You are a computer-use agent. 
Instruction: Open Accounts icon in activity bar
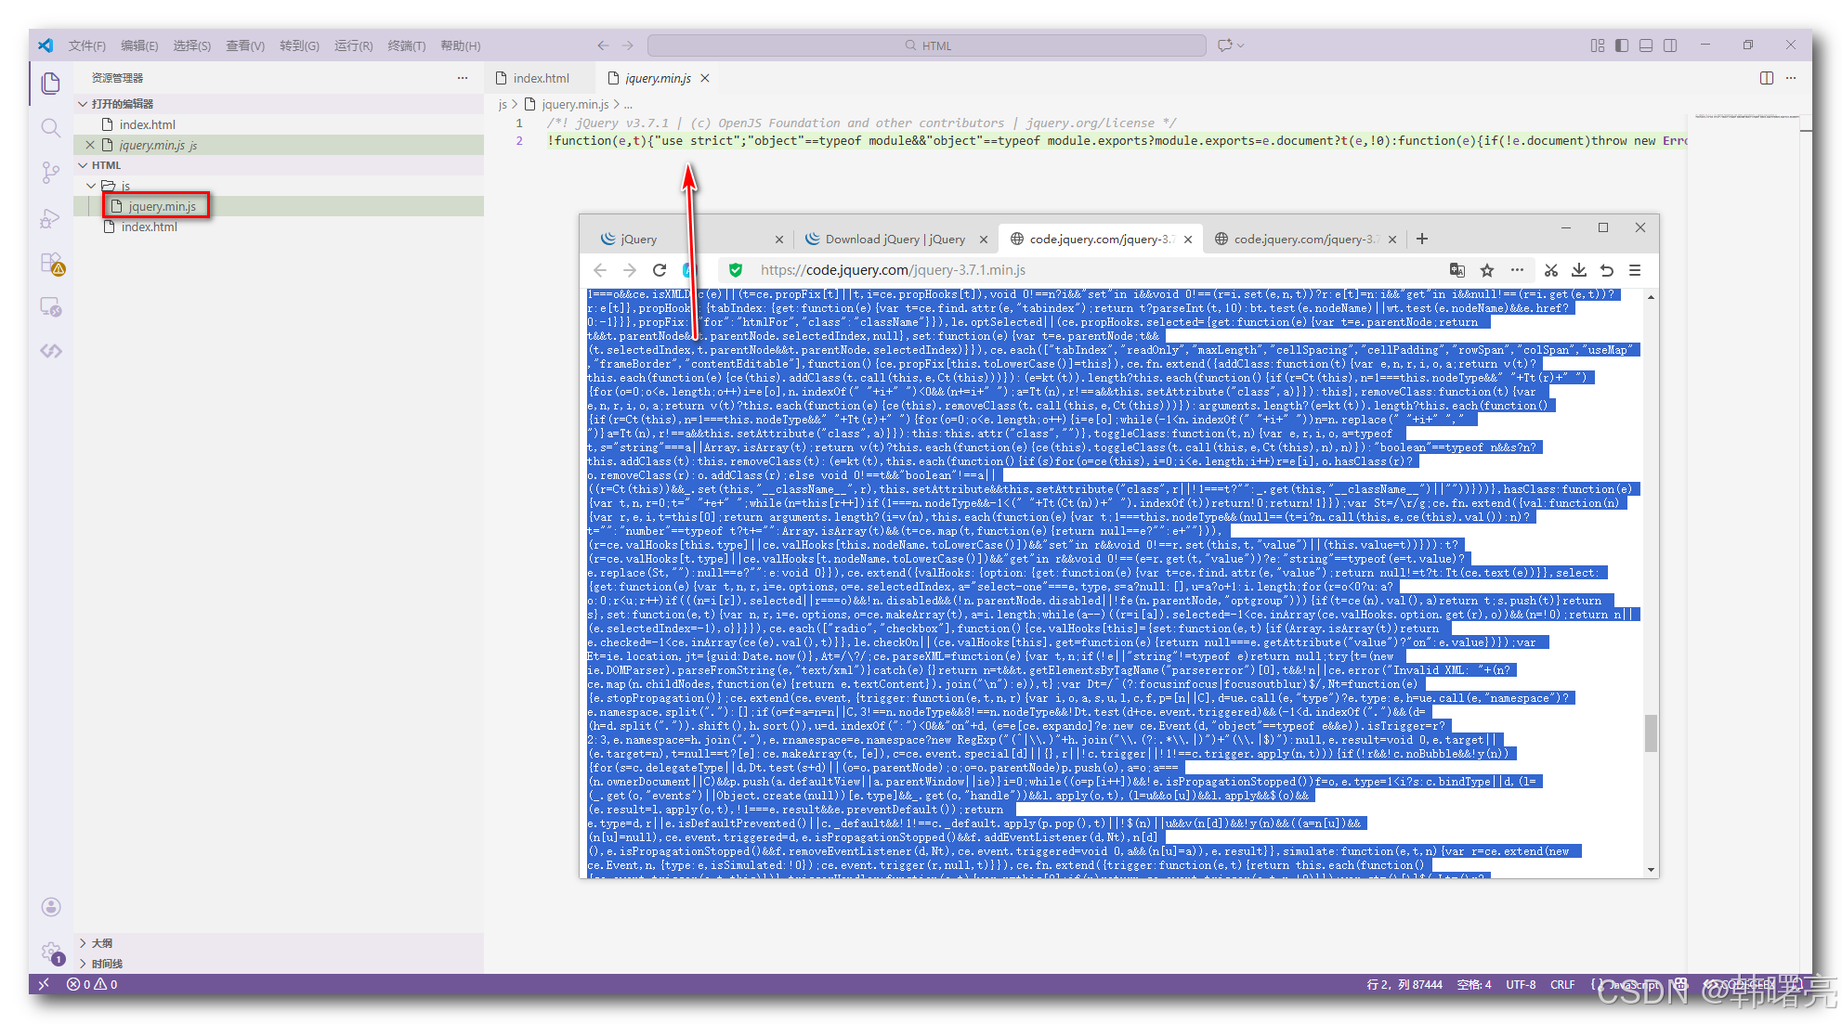(51, 907)
